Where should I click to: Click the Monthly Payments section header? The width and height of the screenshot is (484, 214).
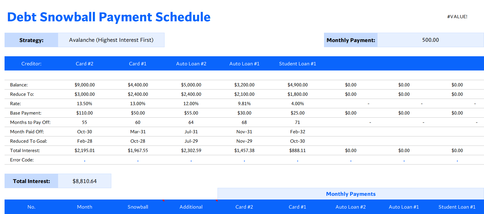tap(351, 194)
